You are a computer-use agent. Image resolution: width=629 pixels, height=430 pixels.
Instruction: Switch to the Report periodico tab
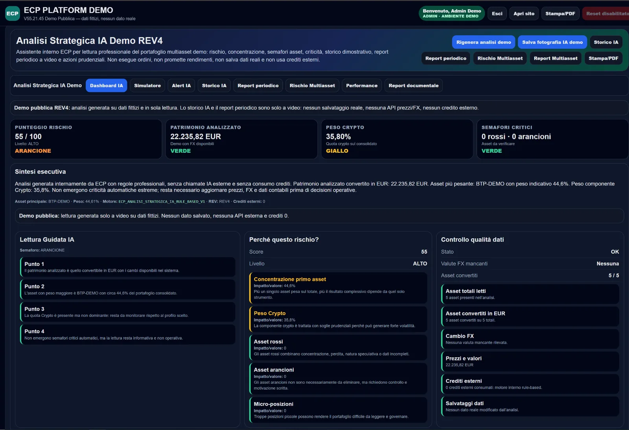pyautogui.click(x=258, y=86)
